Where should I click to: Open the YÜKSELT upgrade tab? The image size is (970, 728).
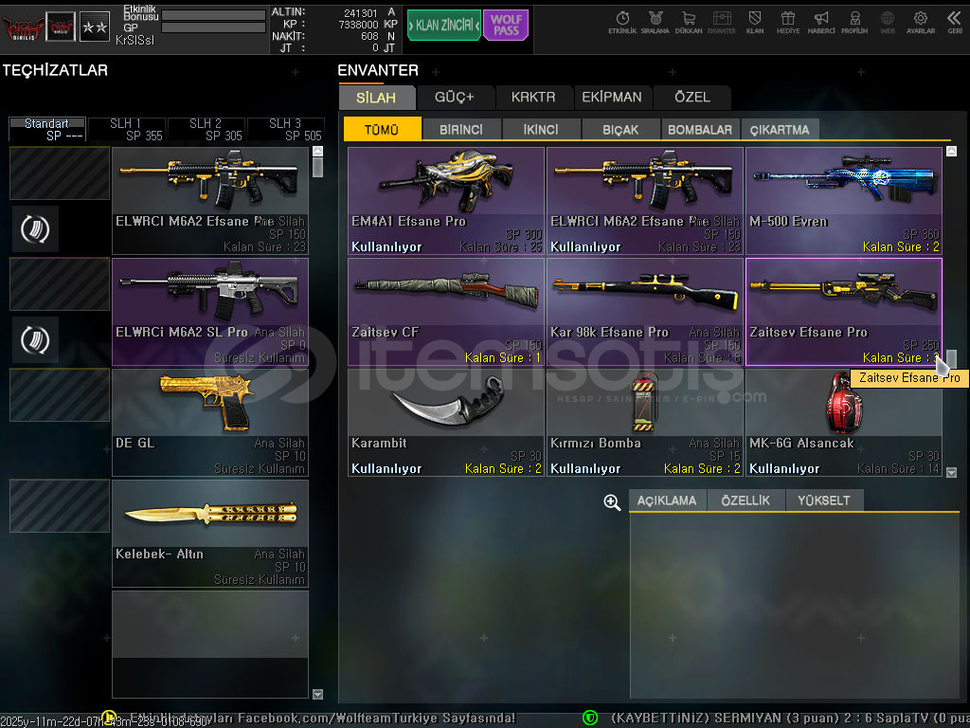(x=824, y=500)
